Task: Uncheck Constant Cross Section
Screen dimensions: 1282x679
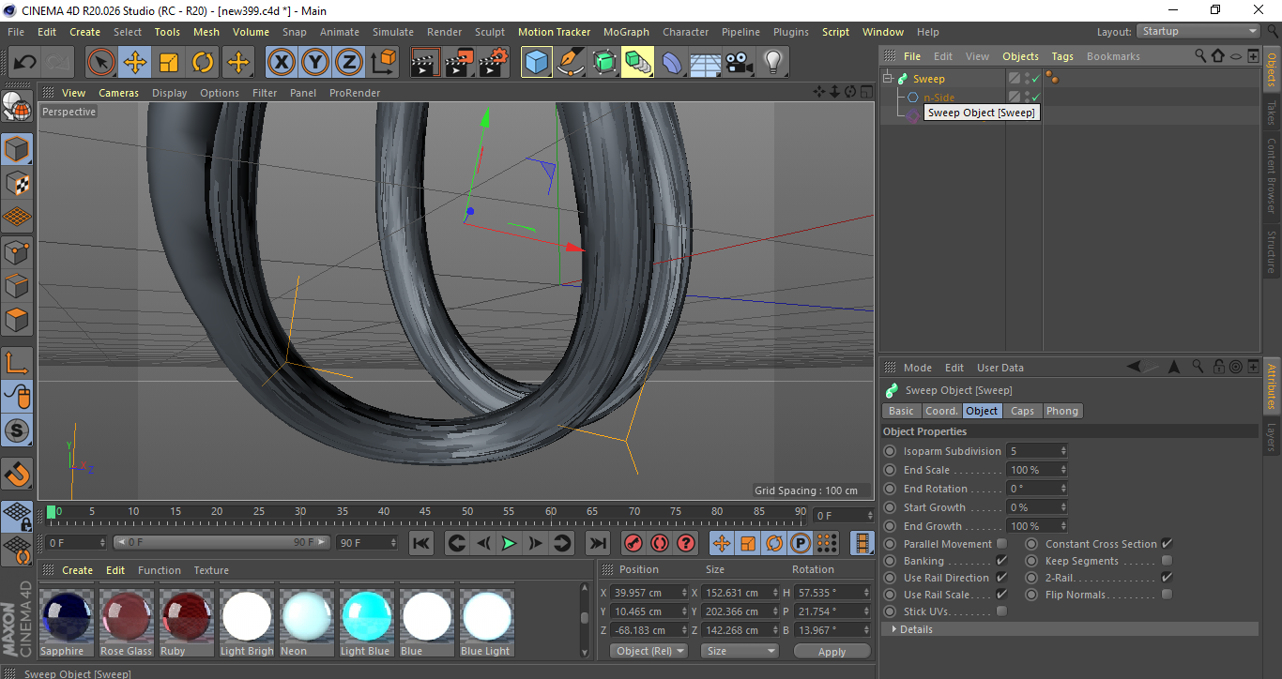Action: 1167,544
